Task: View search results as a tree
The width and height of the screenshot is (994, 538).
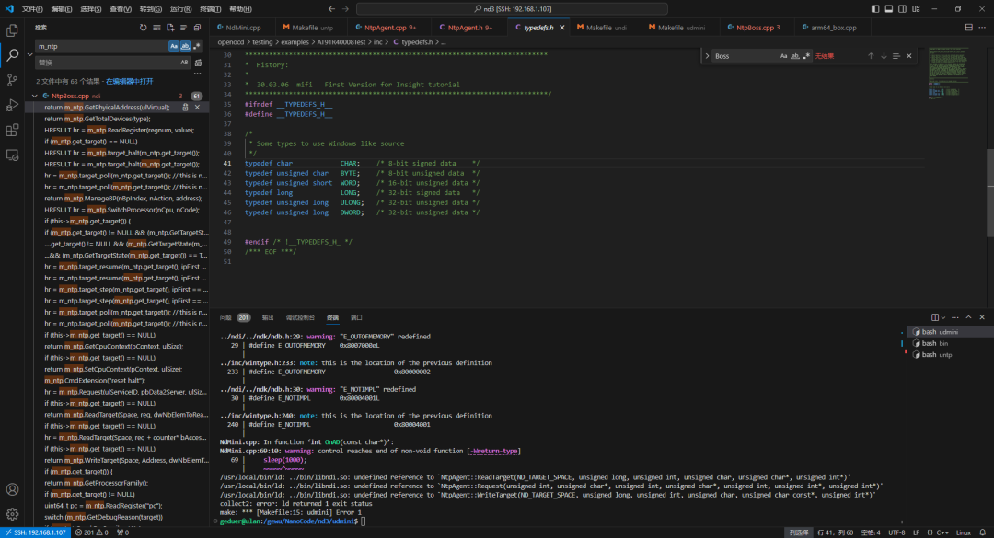Action: pyautogui.click(x=184, y=28)
